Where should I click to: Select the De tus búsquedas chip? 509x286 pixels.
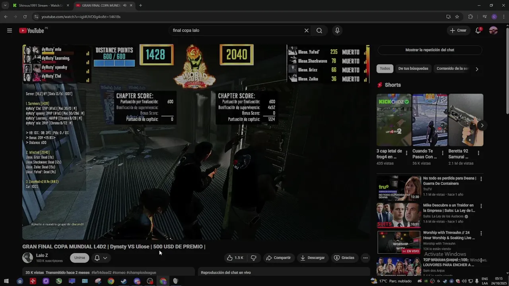click(413, 69)
